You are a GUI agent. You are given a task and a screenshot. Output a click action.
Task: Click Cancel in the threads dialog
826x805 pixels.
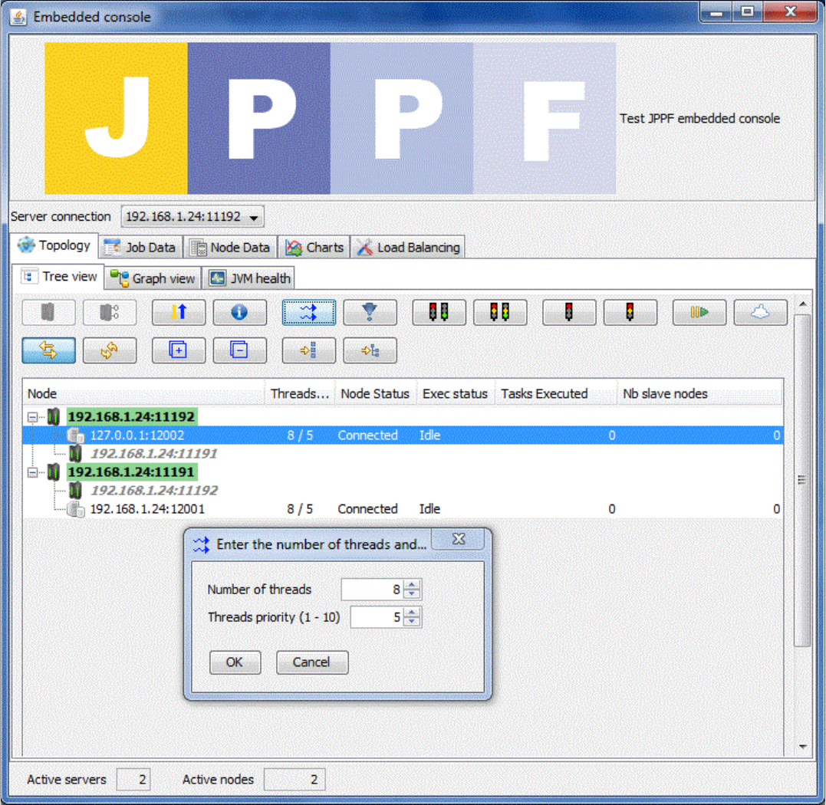(312, 662)
